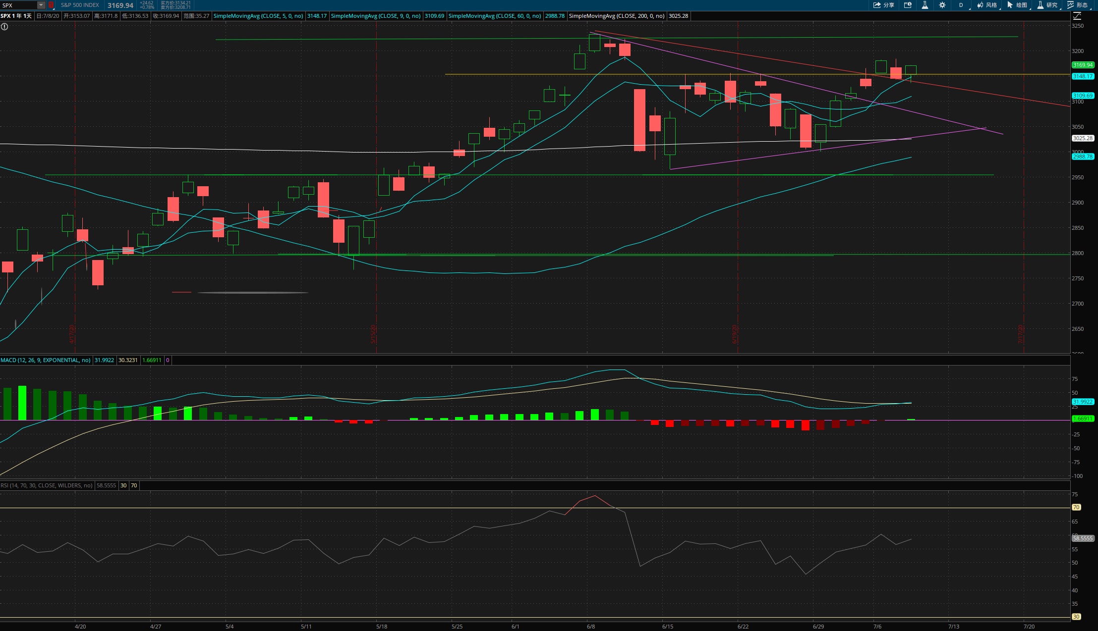Open the symbol selector dropdown arrow

[42, 5]
